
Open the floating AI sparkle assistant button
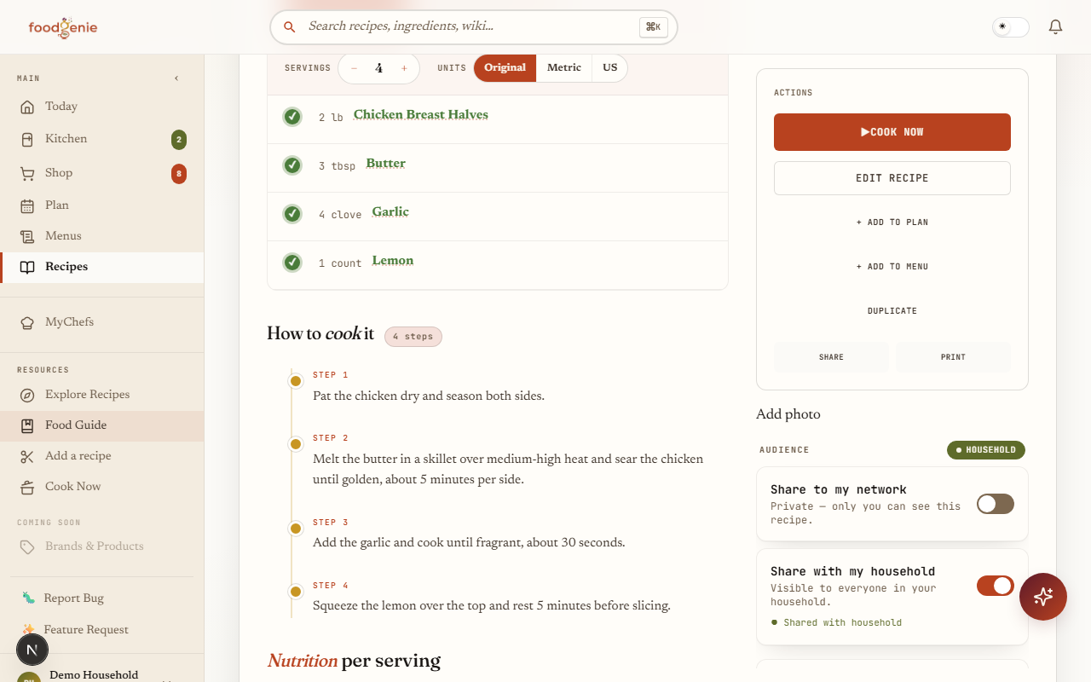[1043, 597]
